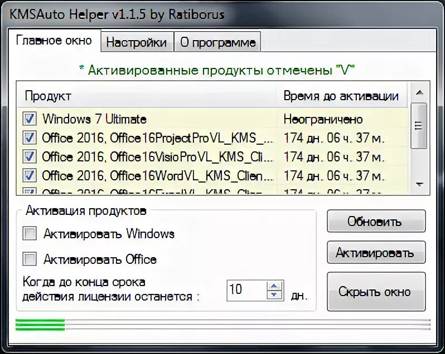The image size is (445, 354).
Task: Select the Office16VisioProVL_KMS product name
Action: point(158,156)
